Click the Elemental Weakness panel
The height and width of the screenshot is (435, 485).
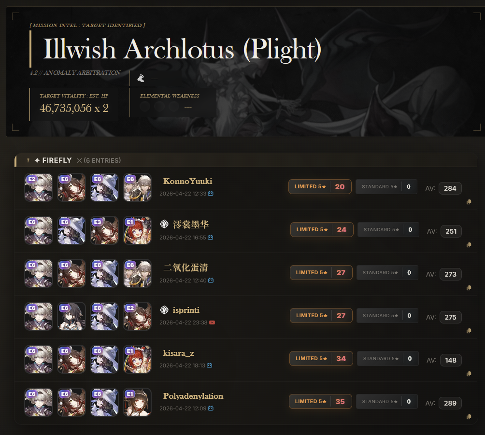pos(173,103)
